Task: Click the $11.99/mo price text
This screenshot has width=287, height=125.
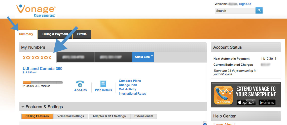Action: tap(30, 73)
